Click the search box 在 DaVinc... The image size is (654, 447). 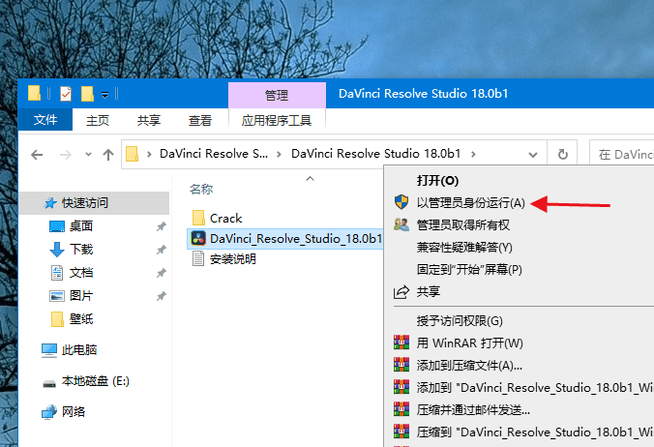(621, 154)
